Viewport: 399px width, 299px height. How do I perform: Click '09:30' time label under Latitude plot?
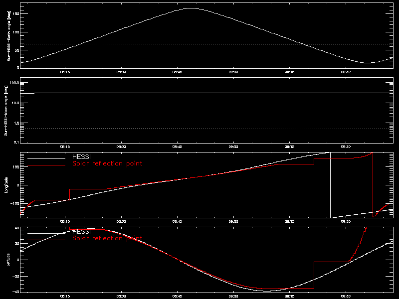tap(346, 297)
